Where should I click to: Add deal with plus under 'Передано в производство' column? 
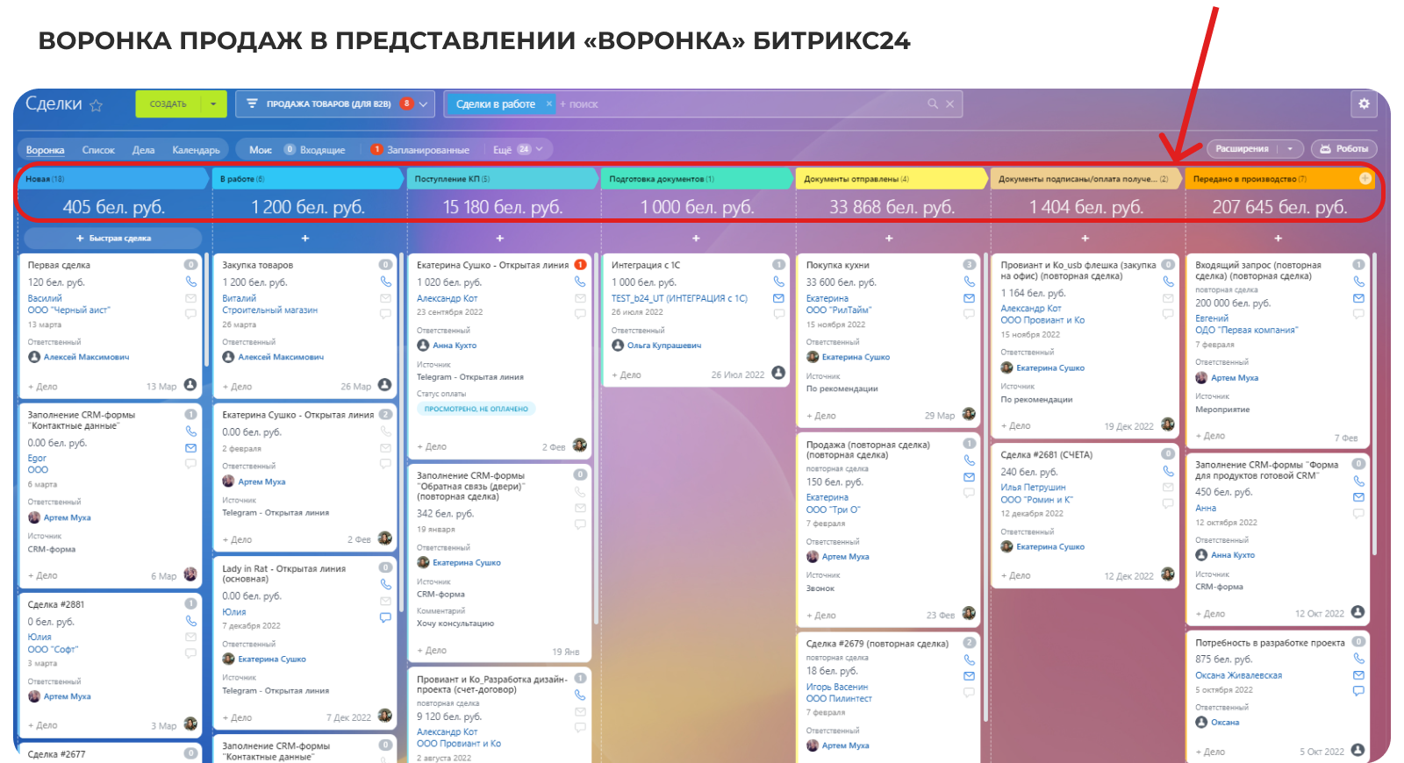[x=1279, y=239]
